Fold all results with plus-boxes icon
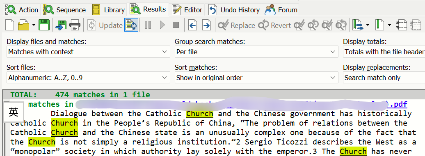Image resolution: width=425 pixels, height=156 pixels. tap(402, 25)
